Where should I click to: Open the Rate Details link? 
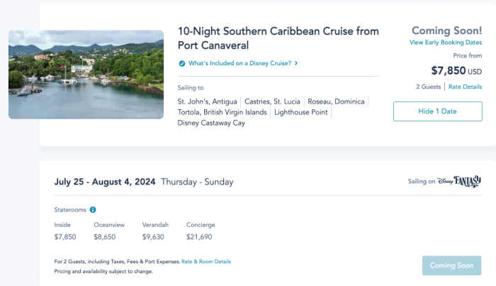[465, 87]
